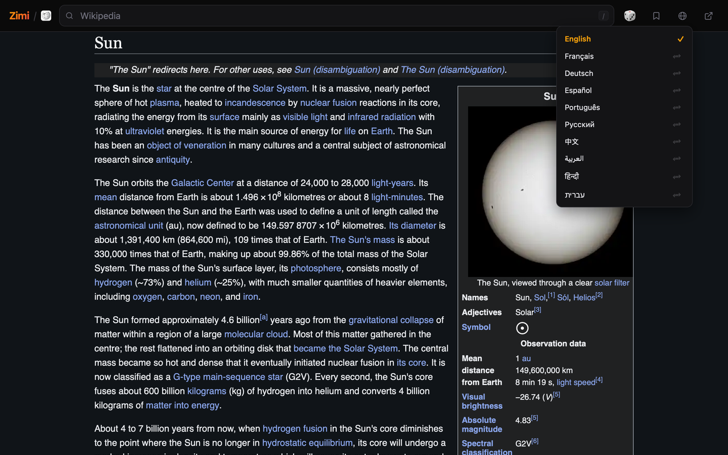Click the swap arrows icon beside Français
Image resolution: width=728 pixels, height=455 pixels.
[677, 56]
